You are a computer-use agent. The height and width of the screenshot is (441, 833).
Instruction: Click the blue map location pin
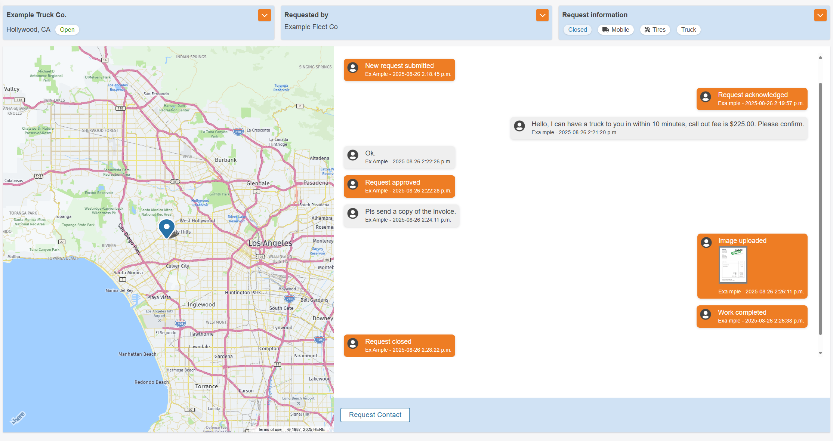pos(167,228)
